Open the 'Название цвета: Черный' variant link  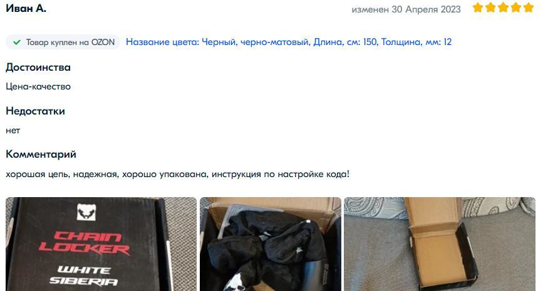tap(289, 42)
